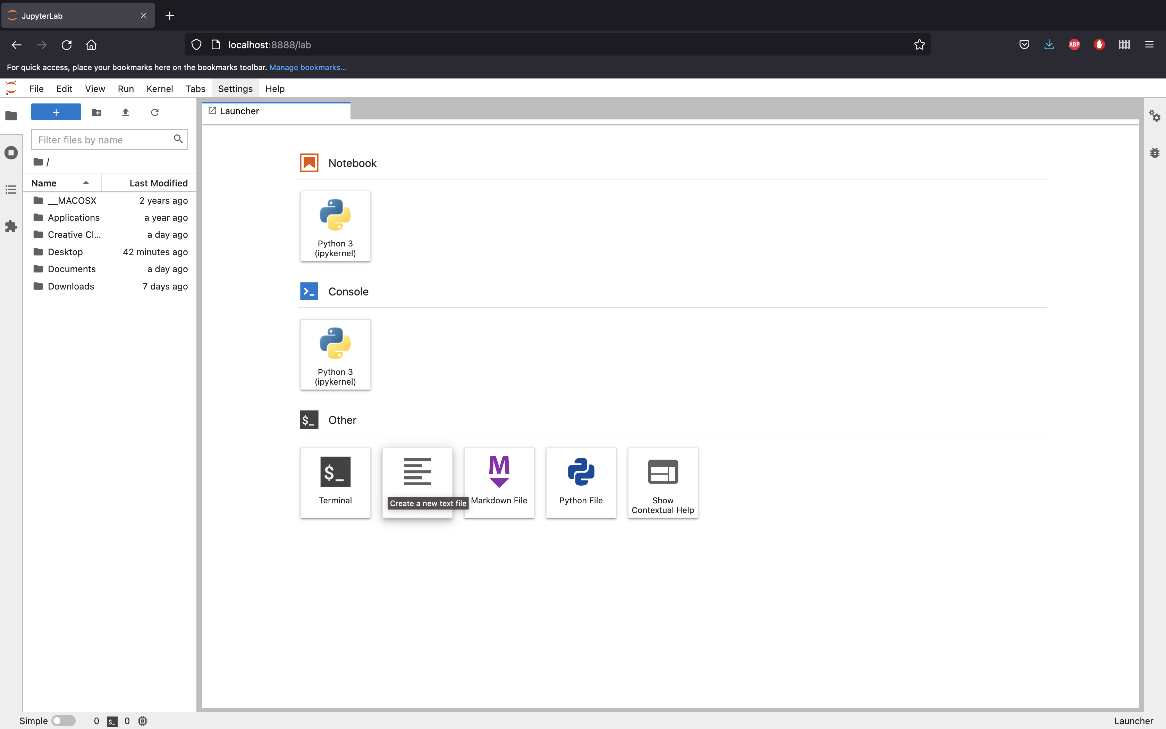
Task: Open the Settings menu
Action: point(235,89)
